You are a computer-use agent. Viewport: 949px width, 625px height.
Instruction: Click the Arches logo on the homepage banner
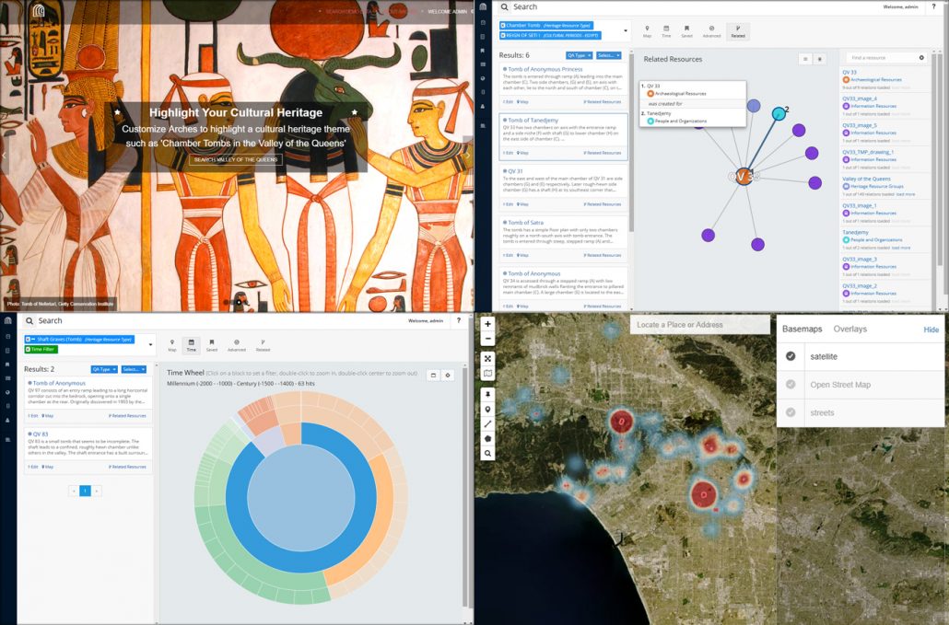[x=38, y=11]
